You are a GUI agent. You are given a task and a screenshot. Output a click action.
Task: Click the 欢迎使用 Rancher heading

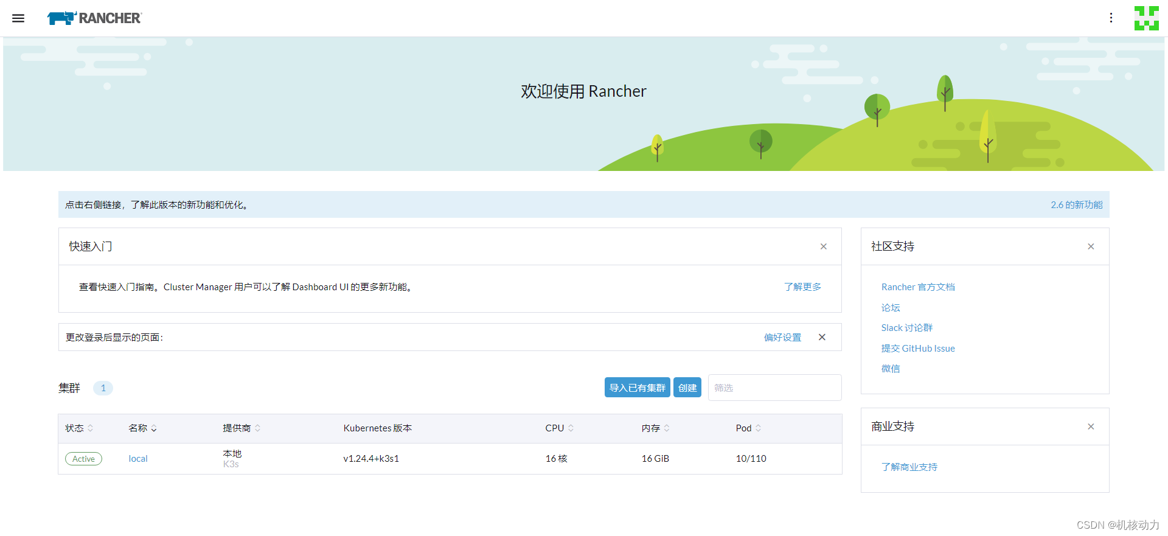(x=583, y=91)
